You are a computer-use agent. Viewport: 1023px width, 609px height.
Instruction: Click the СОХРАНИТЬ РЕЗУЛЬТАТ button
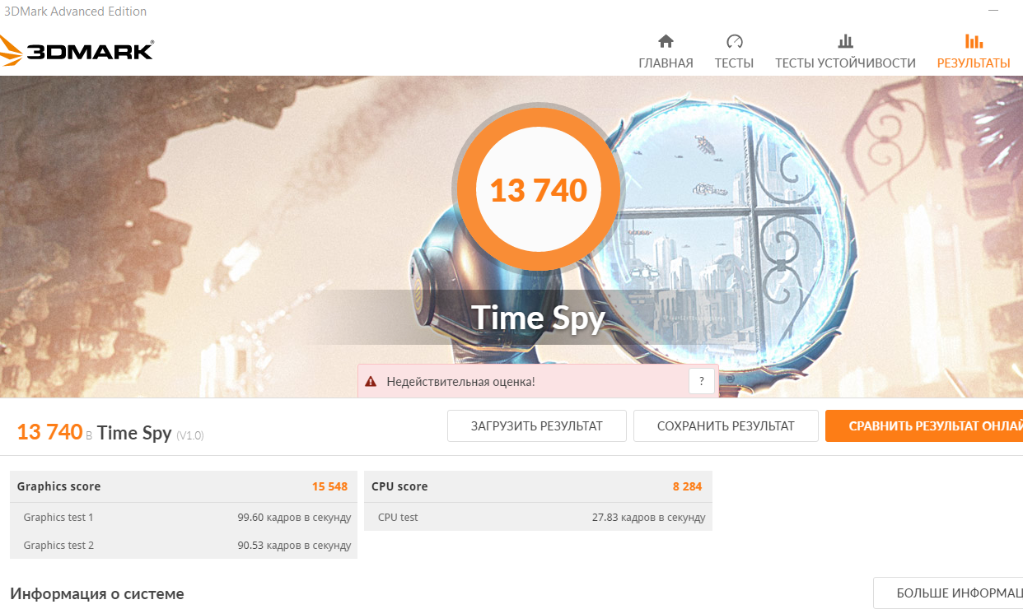(726, 426)
